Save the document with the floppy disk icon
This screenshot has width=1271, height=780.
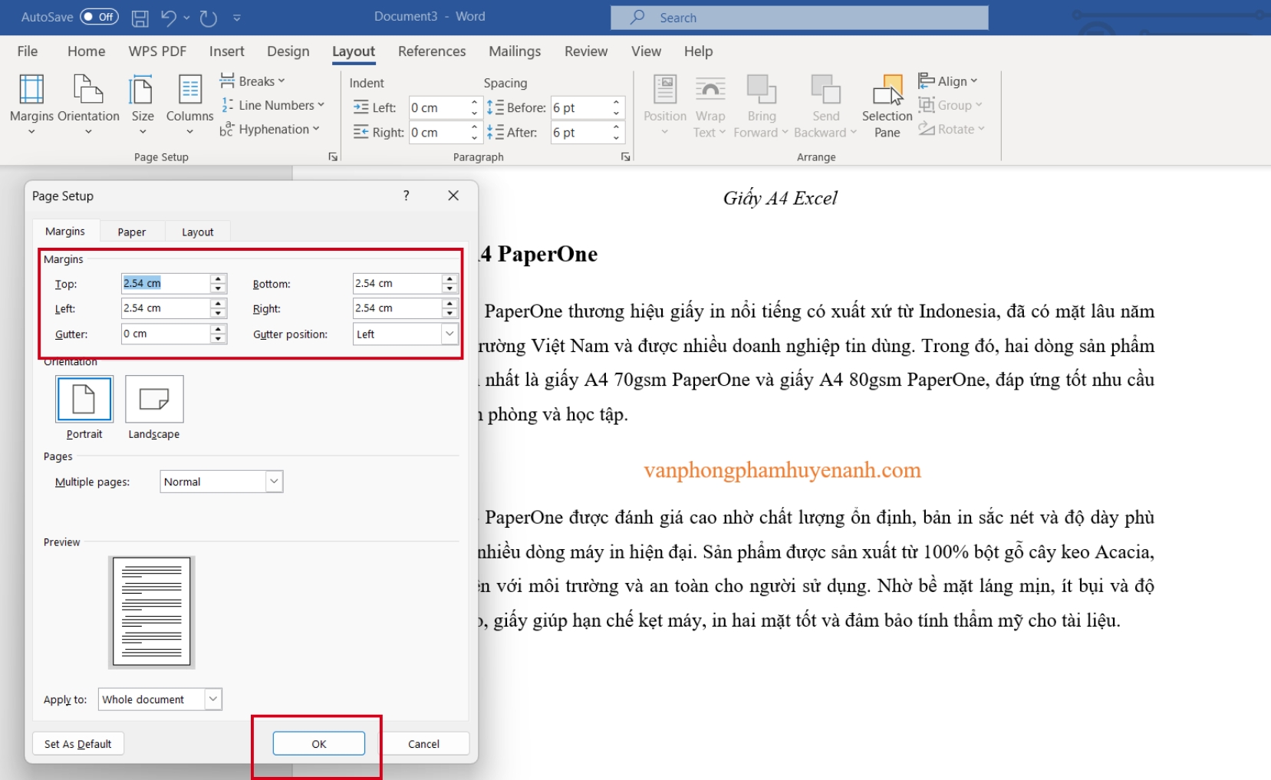pos(140,18)
